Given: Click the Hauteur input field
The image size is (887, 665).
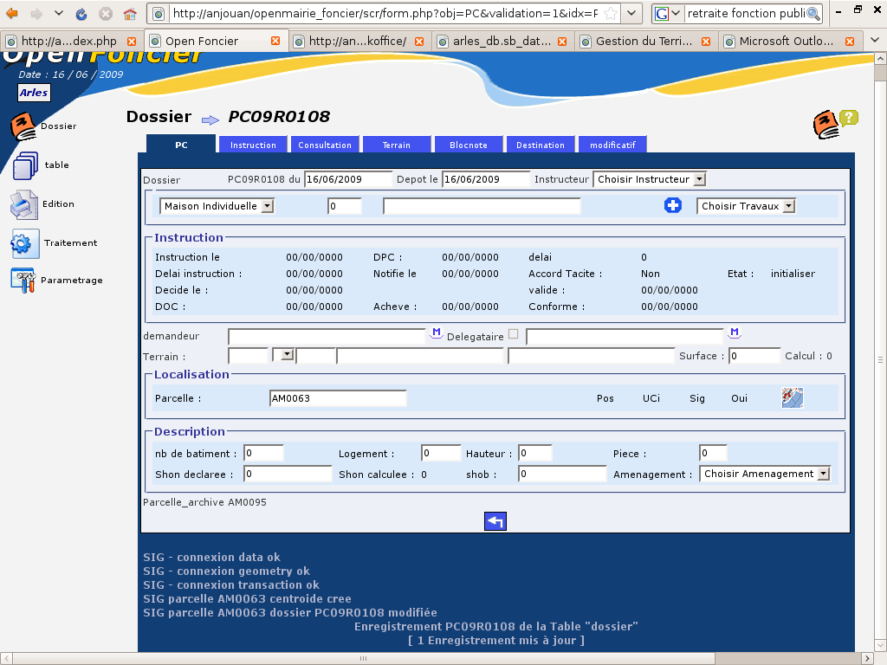Looking at the screenshot, I should (534, 453).
